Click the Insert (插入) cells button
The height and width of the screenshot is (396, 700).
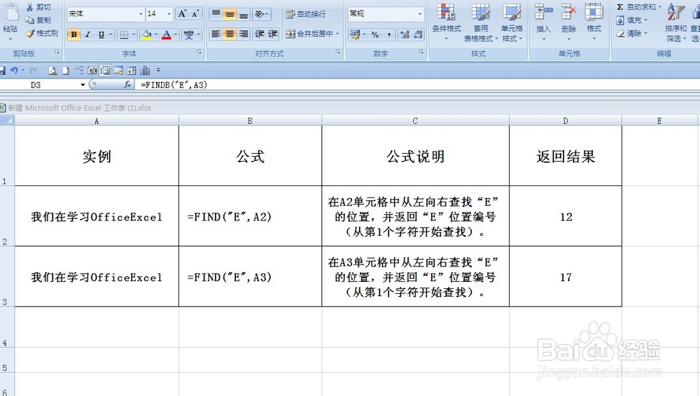[543, 22]
